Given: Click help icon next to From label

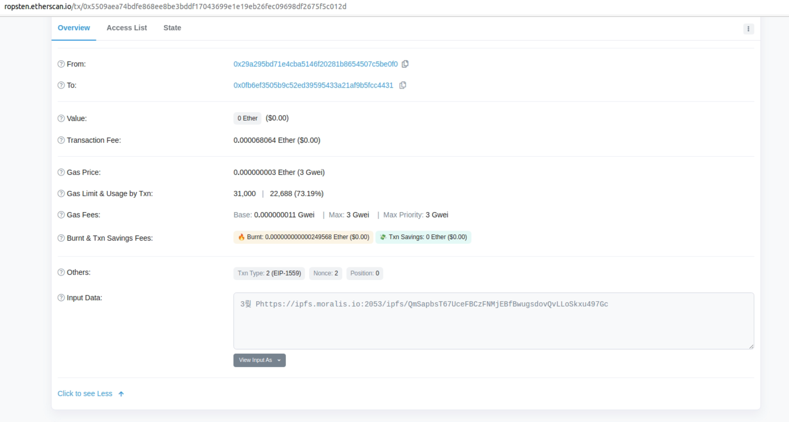Looking at the screenshot, I should (61, 64).
